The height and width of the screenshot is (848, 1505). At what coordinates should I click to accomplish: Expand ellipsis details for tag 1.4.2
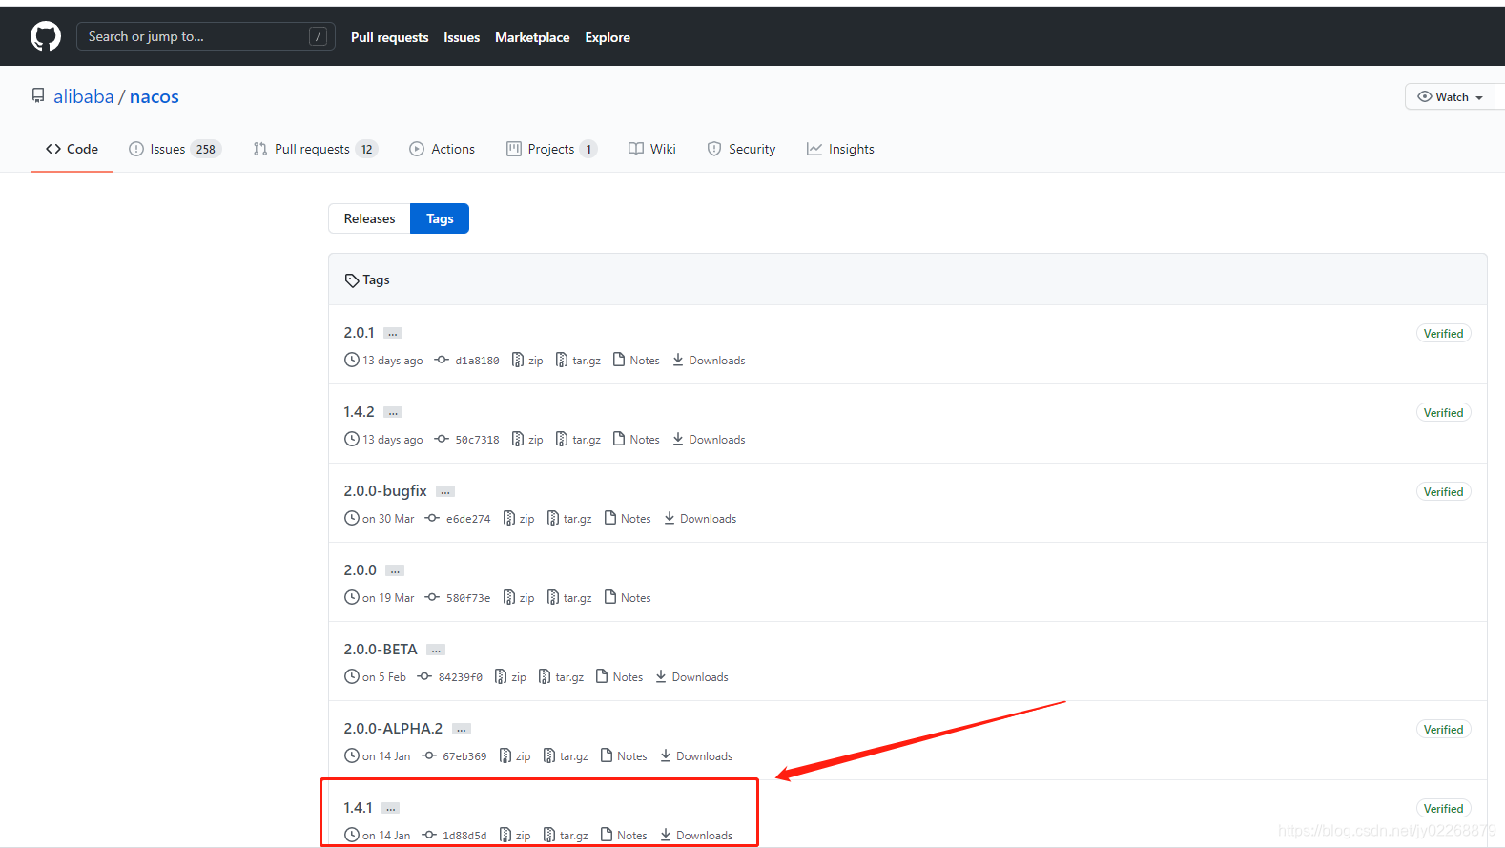click(393, 412)
